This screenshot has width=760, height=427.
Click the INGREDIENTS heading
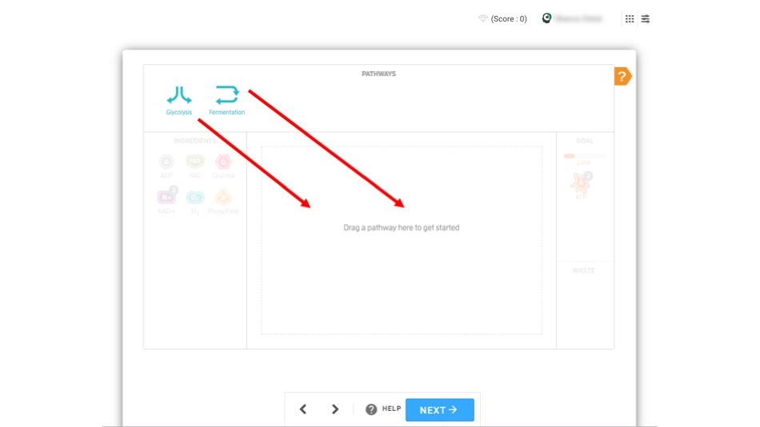[195, 141]
